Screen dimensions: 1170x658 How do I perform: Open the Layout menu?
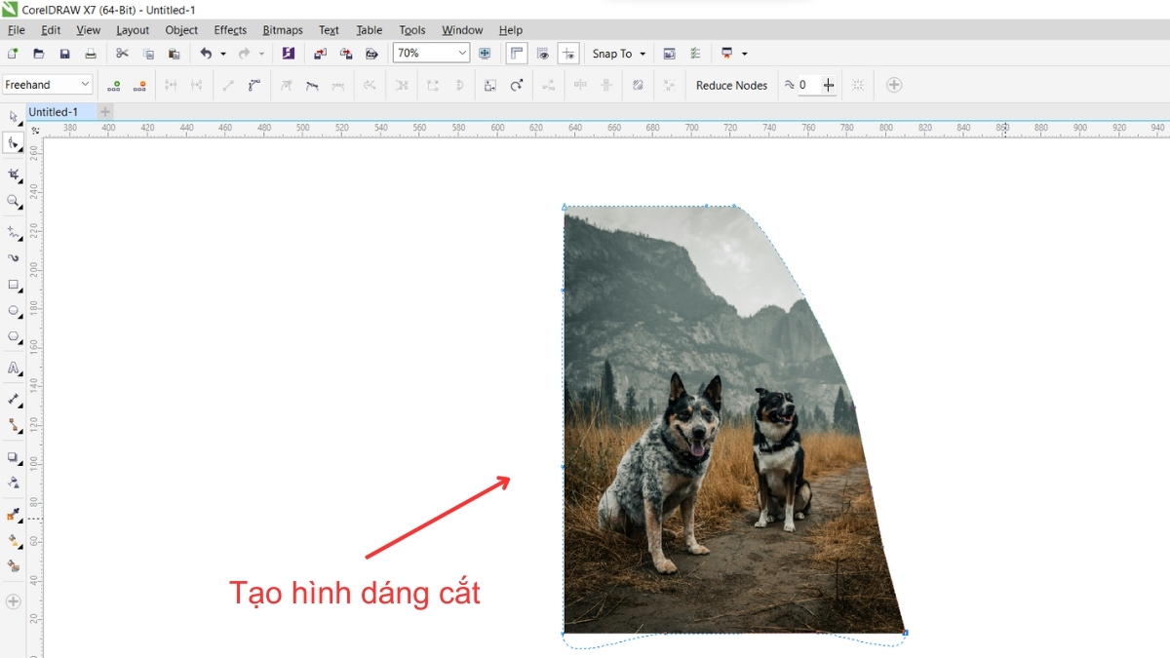133,30
